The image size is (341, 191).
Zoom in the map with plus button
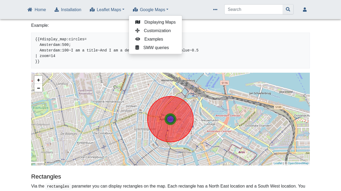38,80
